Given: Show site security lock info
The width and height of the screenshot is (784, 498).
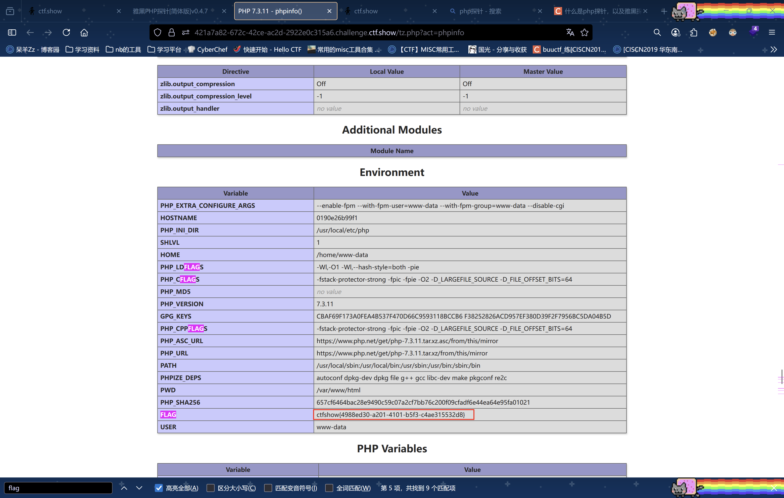Looking at the screenshot, I should click(x=172, y=33).
